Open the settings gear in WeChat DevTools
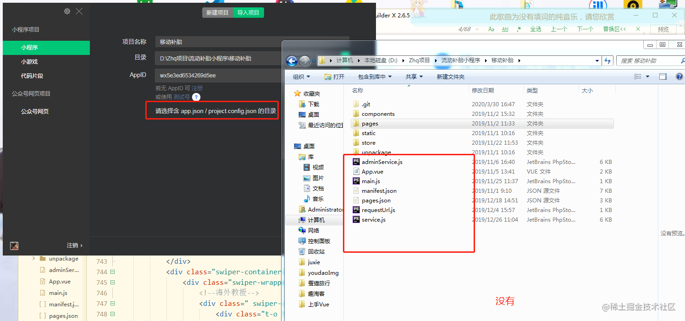The width and height of the screenshot is (685, 321). pyautogui.click(x=67, y=11)
